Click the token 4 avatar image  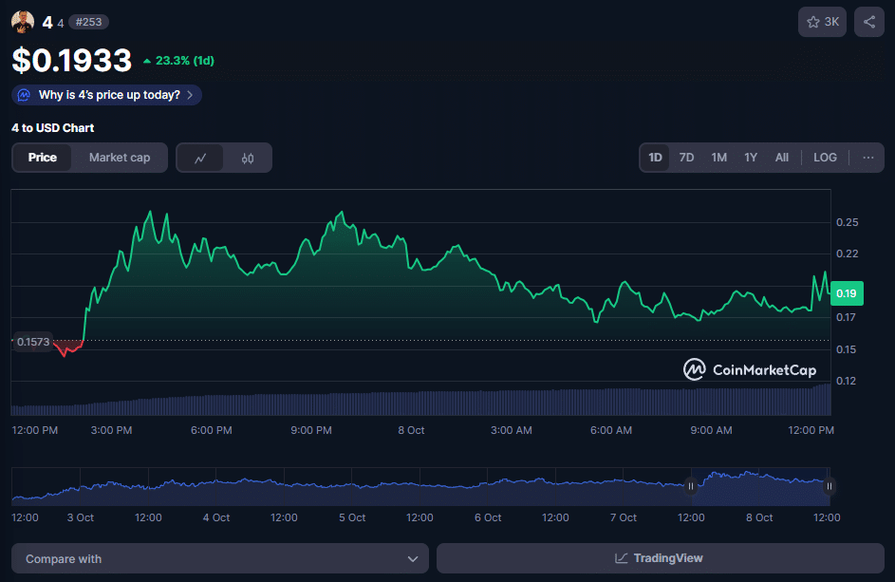pos(21,21)
